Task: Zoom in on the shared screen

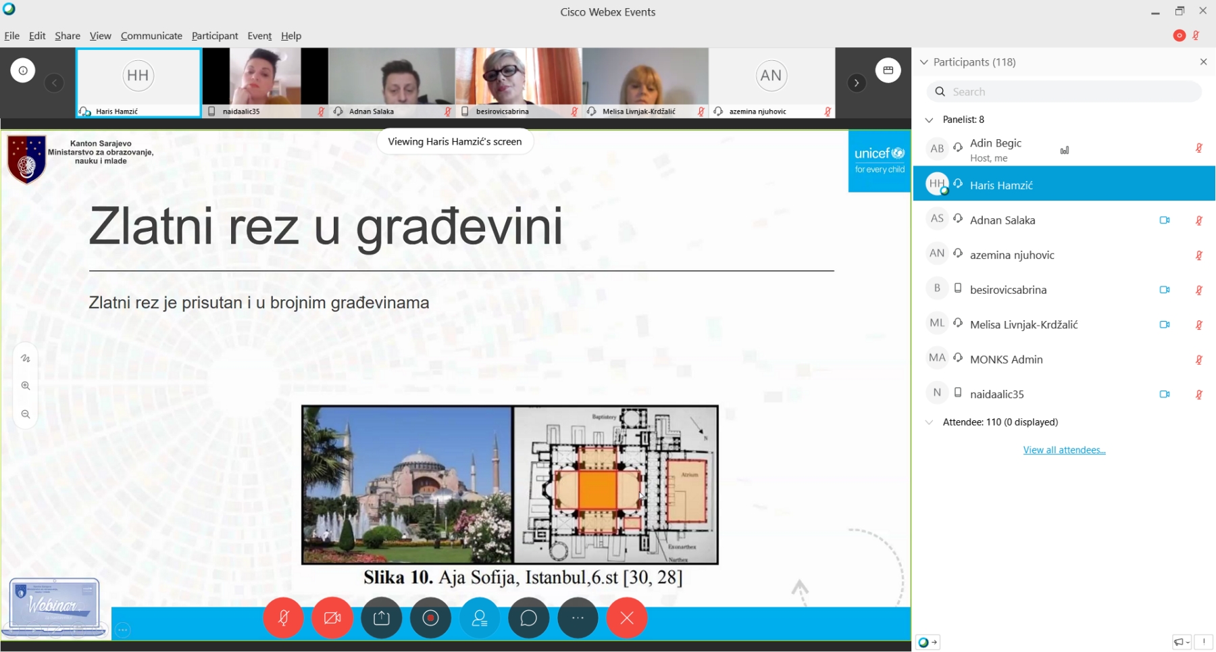Action: [x=26, y=386]
